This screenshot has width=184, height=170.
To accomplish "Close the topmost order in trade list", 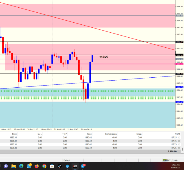I will (179, 137).
